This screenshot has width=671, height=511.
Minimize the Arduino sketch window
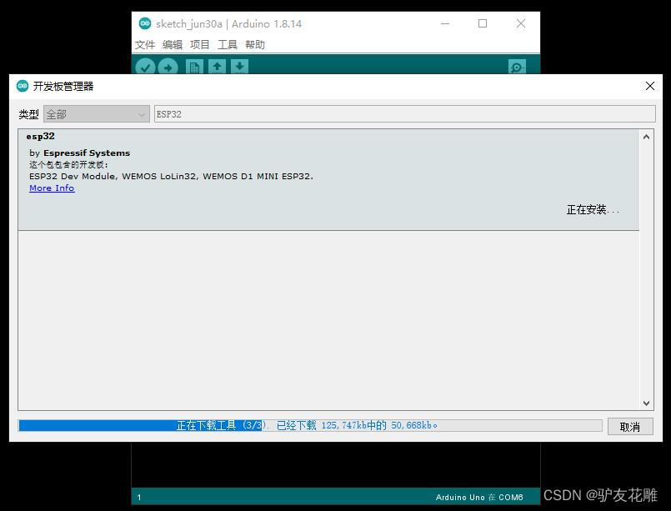pos(445,23)
